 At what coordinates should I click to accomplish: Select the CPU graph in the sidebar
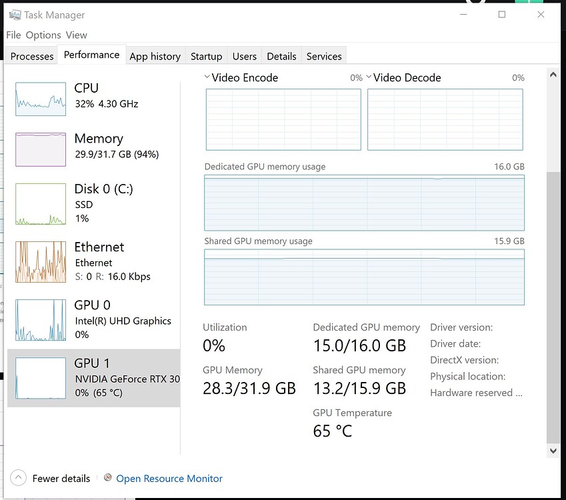point(40,99)
